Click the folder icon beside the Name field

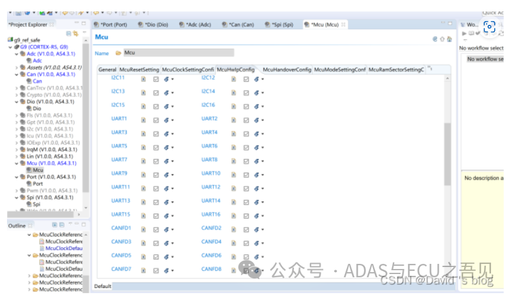click(119, 53)
